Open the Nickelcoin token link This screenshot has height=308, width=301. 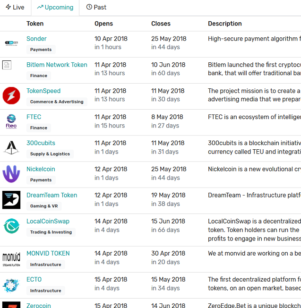pos(41,169)
